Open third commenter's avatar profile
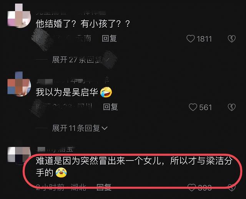 click(x=19, y=155)
